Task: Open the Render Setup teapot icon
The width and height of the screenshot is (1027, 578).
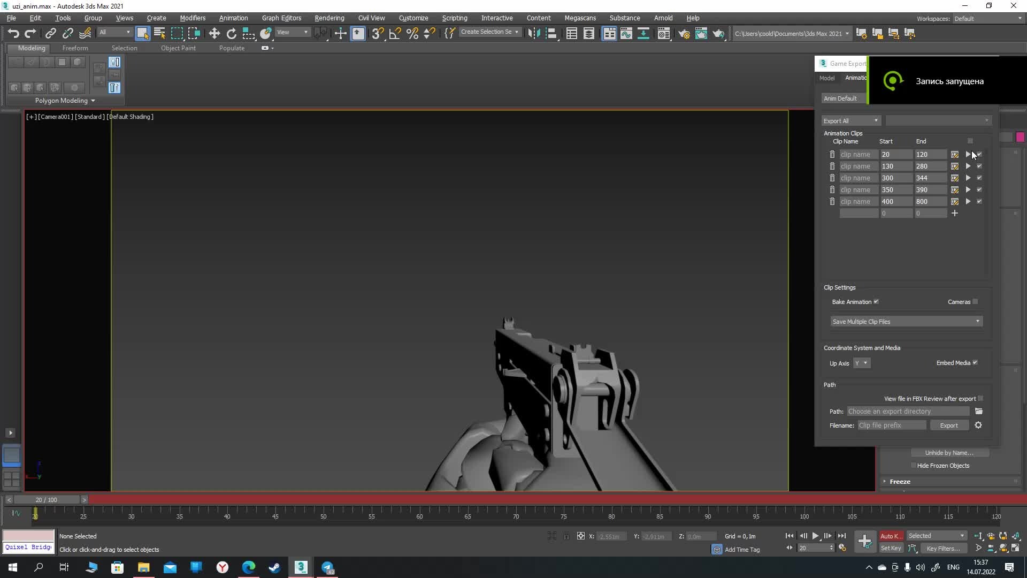Action: pos(684,34)
